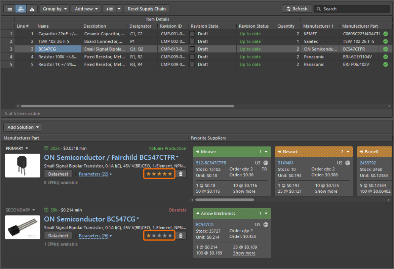
Task: Open ON Semiconductor / Fairchild BC547CTFR part dropdown
Action: [x=177, y=157]
